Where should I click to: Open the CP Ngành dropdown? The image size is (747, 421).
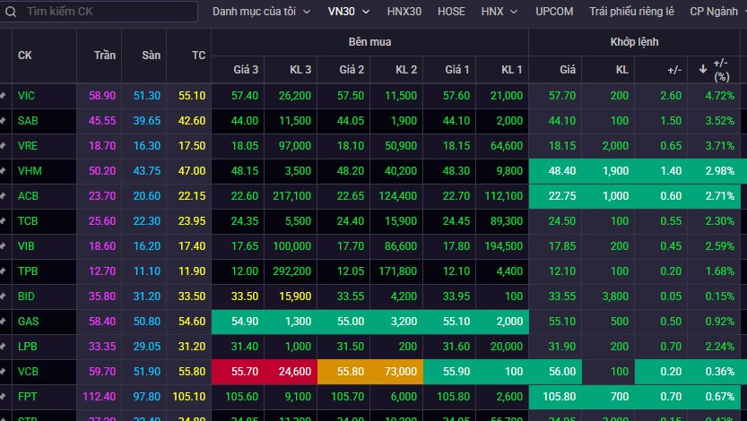716,13
